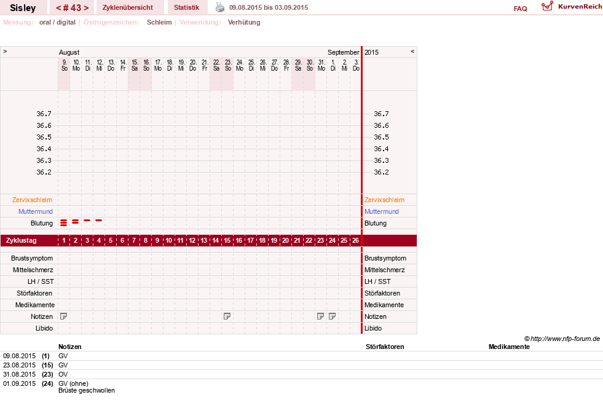Viewport: 603px width, 416px height.
Task: Click the orange Zervixschleim label on the right
Action: click(385, 200)
